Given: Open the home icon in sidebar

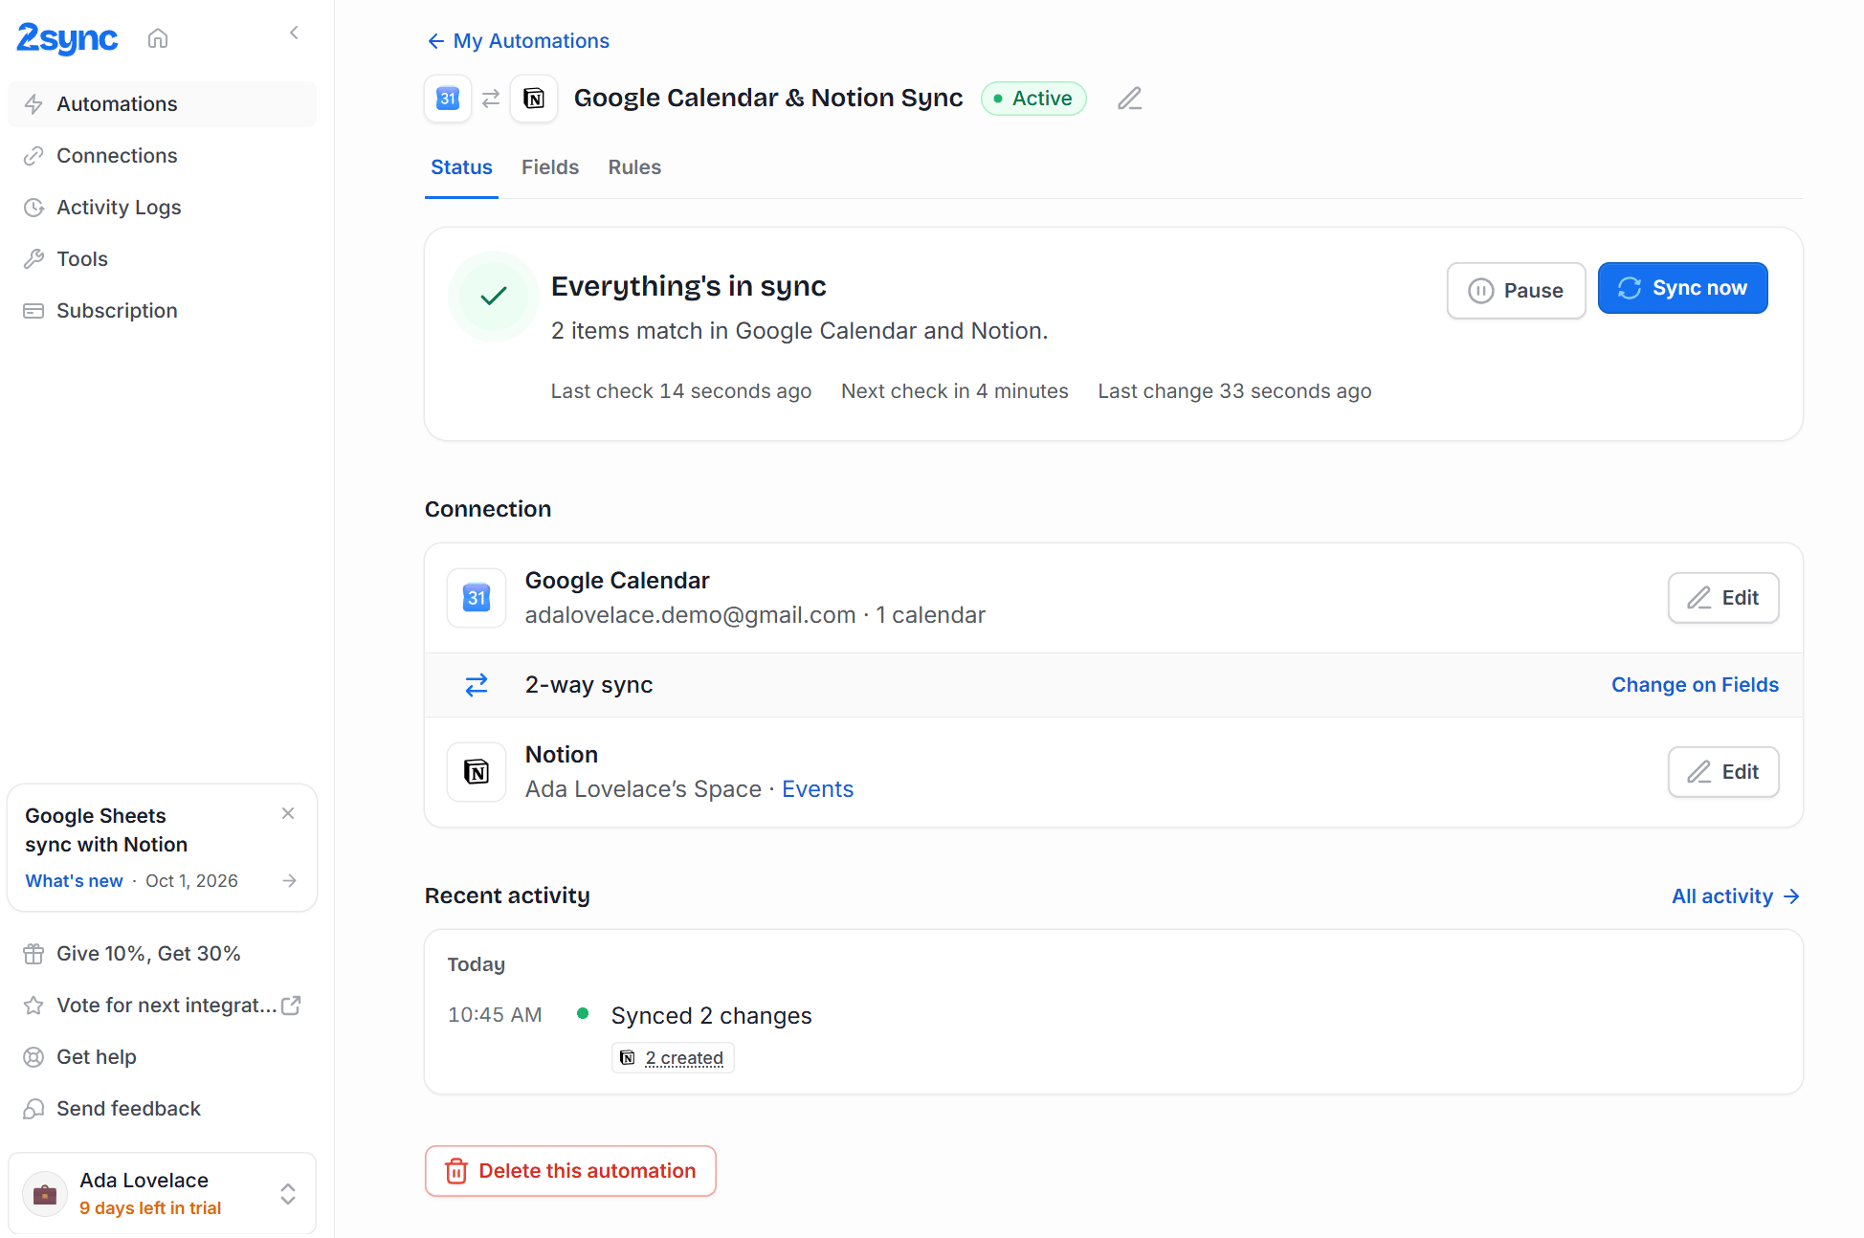Looking at the screenshot, I should pos(158,38).
